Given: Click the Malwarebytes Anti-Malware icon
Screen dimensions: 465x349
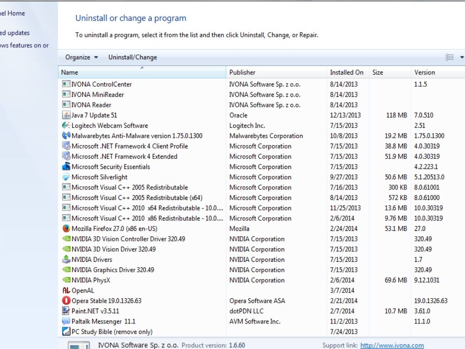Looking at the screenshot, I should coord(66,136).
